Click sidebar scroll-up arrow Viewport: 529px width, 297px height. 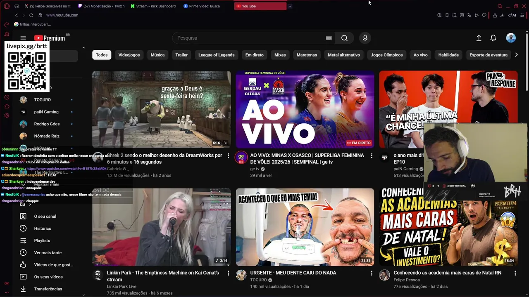pos(83,48)
